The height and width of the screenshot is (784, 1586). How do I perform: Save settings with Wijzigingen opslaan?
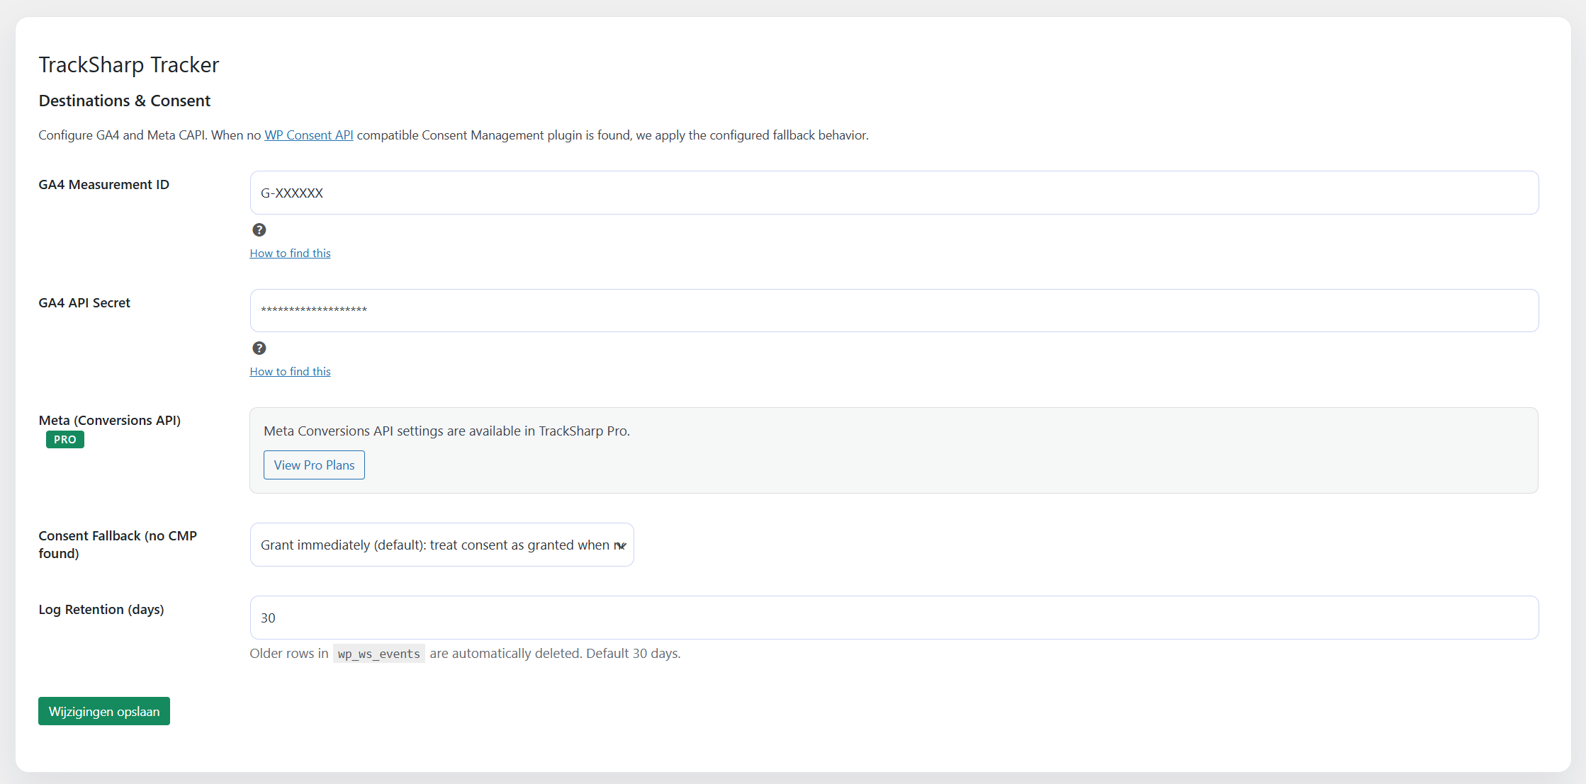coord(103,710)
